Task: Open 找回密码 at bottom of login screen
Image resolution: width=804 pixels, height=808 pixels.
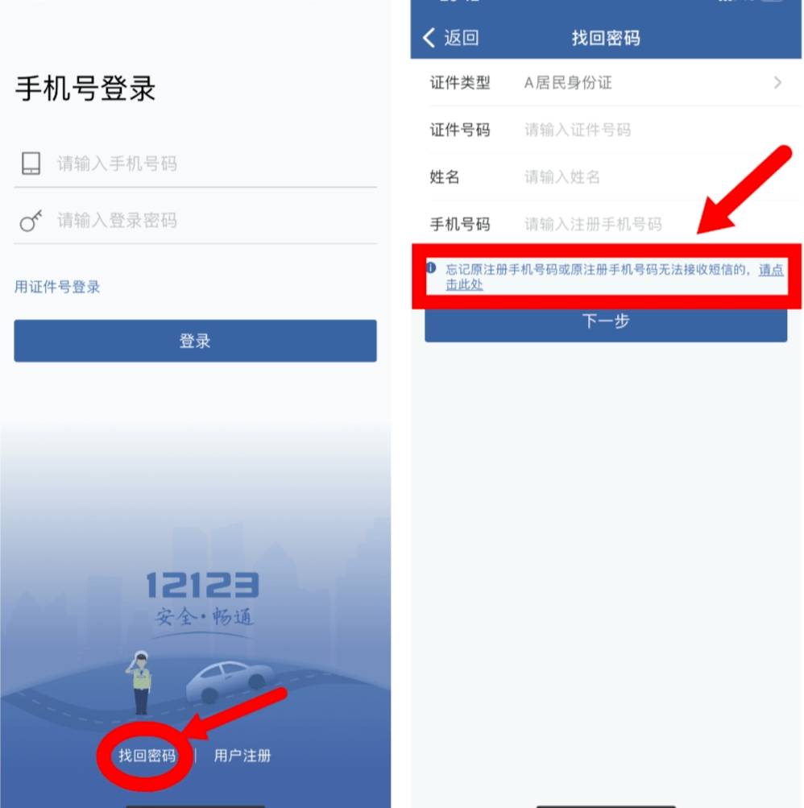Action: (147, 756)
